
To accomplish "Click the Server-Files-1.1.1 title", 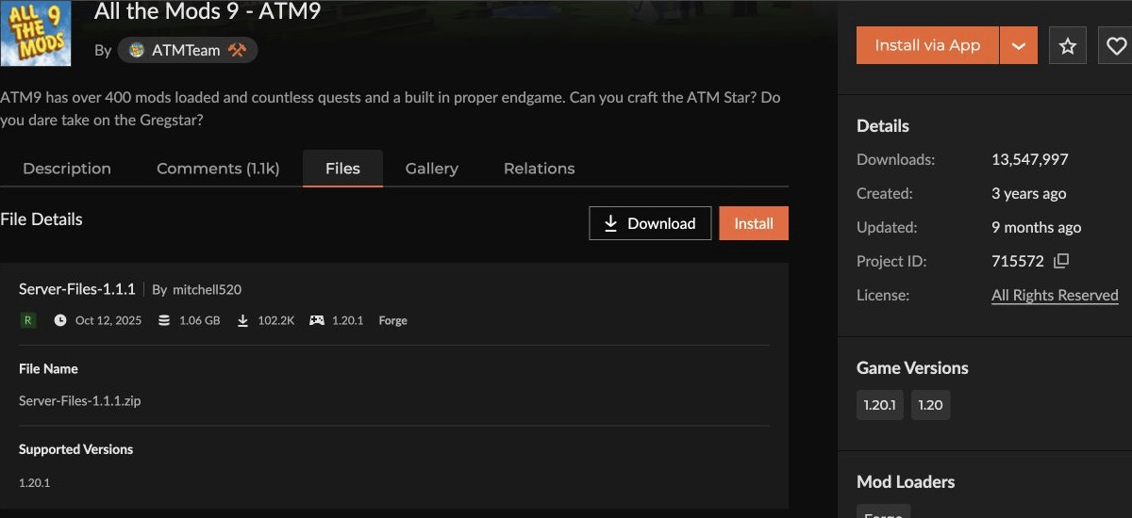I will [77, 288].
